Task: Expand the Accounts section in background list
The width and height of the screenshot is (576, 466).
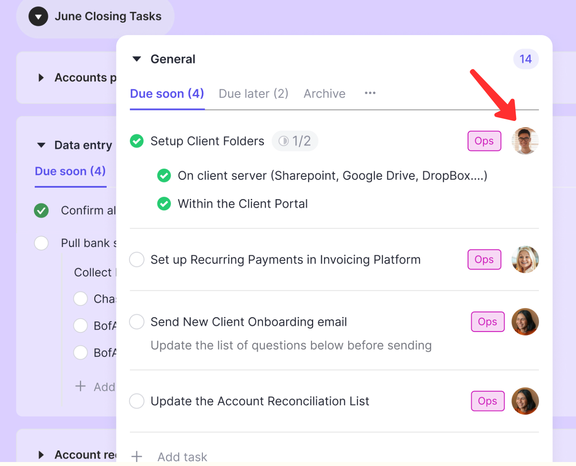Action: tap(41, 77)
